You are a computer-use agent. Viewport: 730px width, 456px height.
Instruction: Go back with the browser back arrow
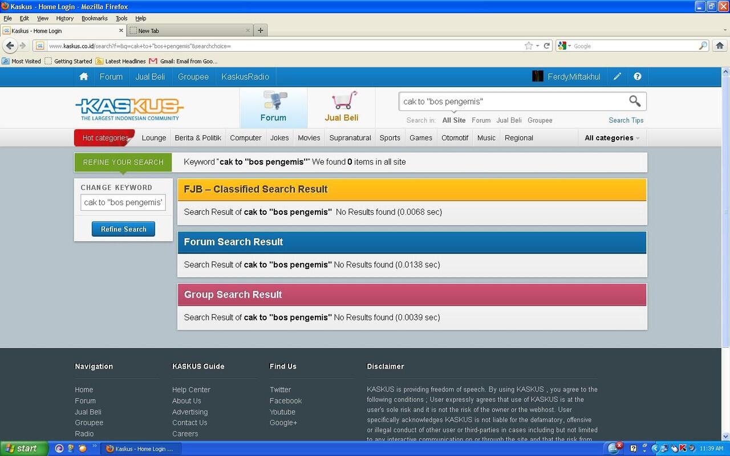coord(10,46)
